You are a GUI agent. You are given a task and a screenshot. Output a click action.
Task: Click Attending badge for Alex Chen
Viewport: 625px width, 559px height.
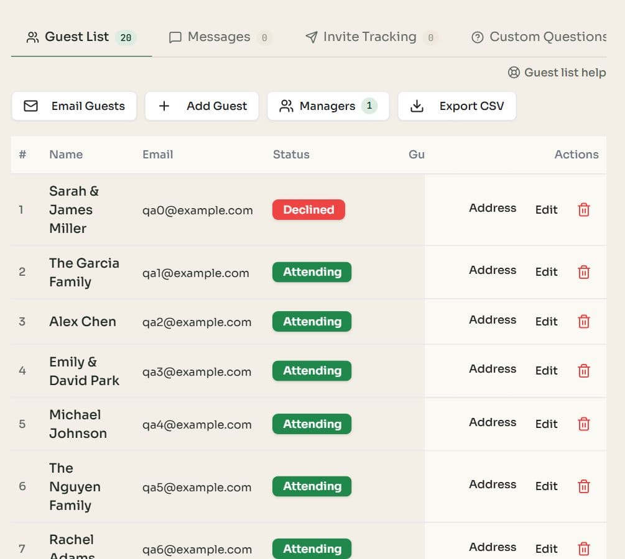[312, 321]
